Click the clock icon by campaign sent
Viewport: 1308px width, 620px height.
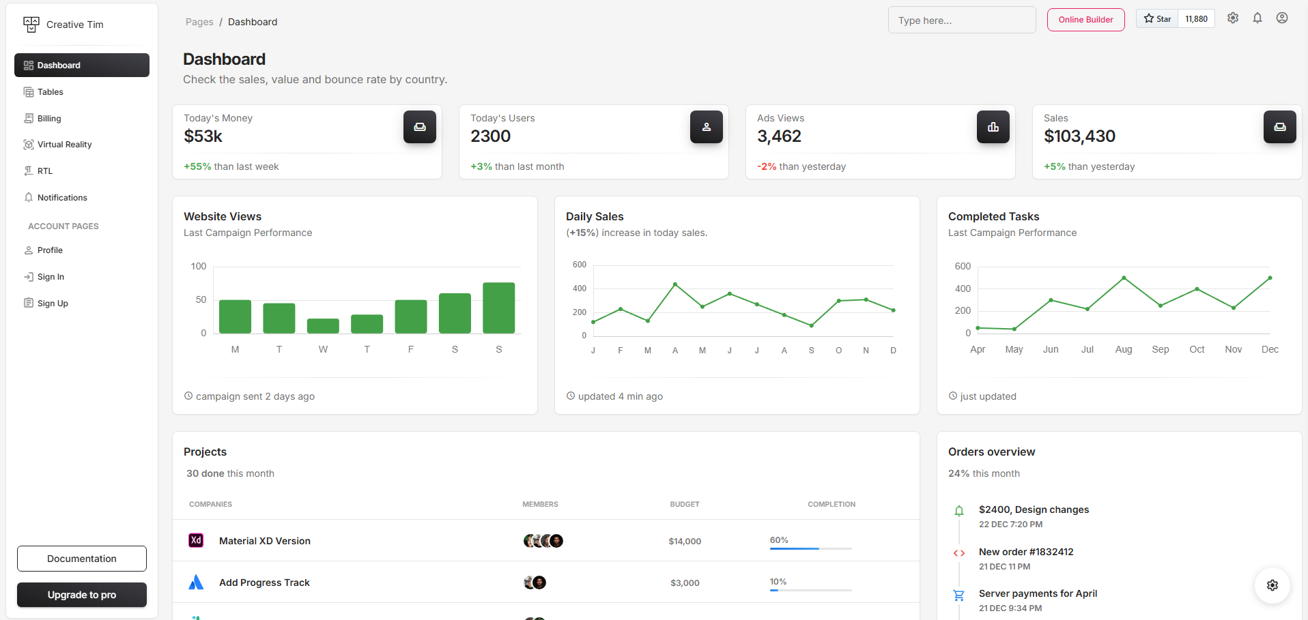click(188, 396)
